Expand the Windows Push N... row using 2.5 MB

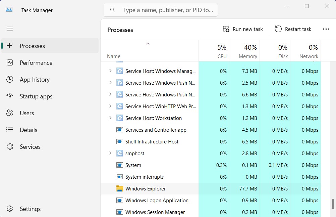pos(110,82)
